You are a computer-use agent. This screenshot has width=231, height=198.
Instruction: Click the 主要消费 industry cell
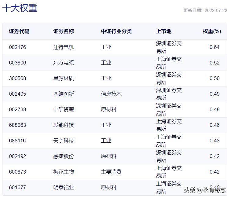[111, 172]
